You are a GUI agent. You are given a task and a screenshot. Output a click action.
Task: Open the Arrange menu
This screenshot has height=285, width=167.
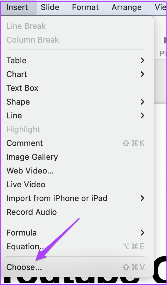127,8
